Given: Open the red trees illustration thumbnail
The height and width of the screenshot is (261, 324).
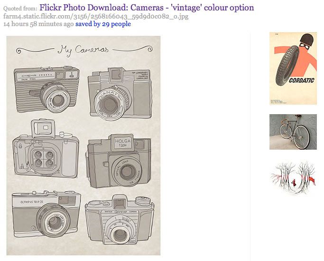Looking at the screenshot, I should (x=293, y=178).
